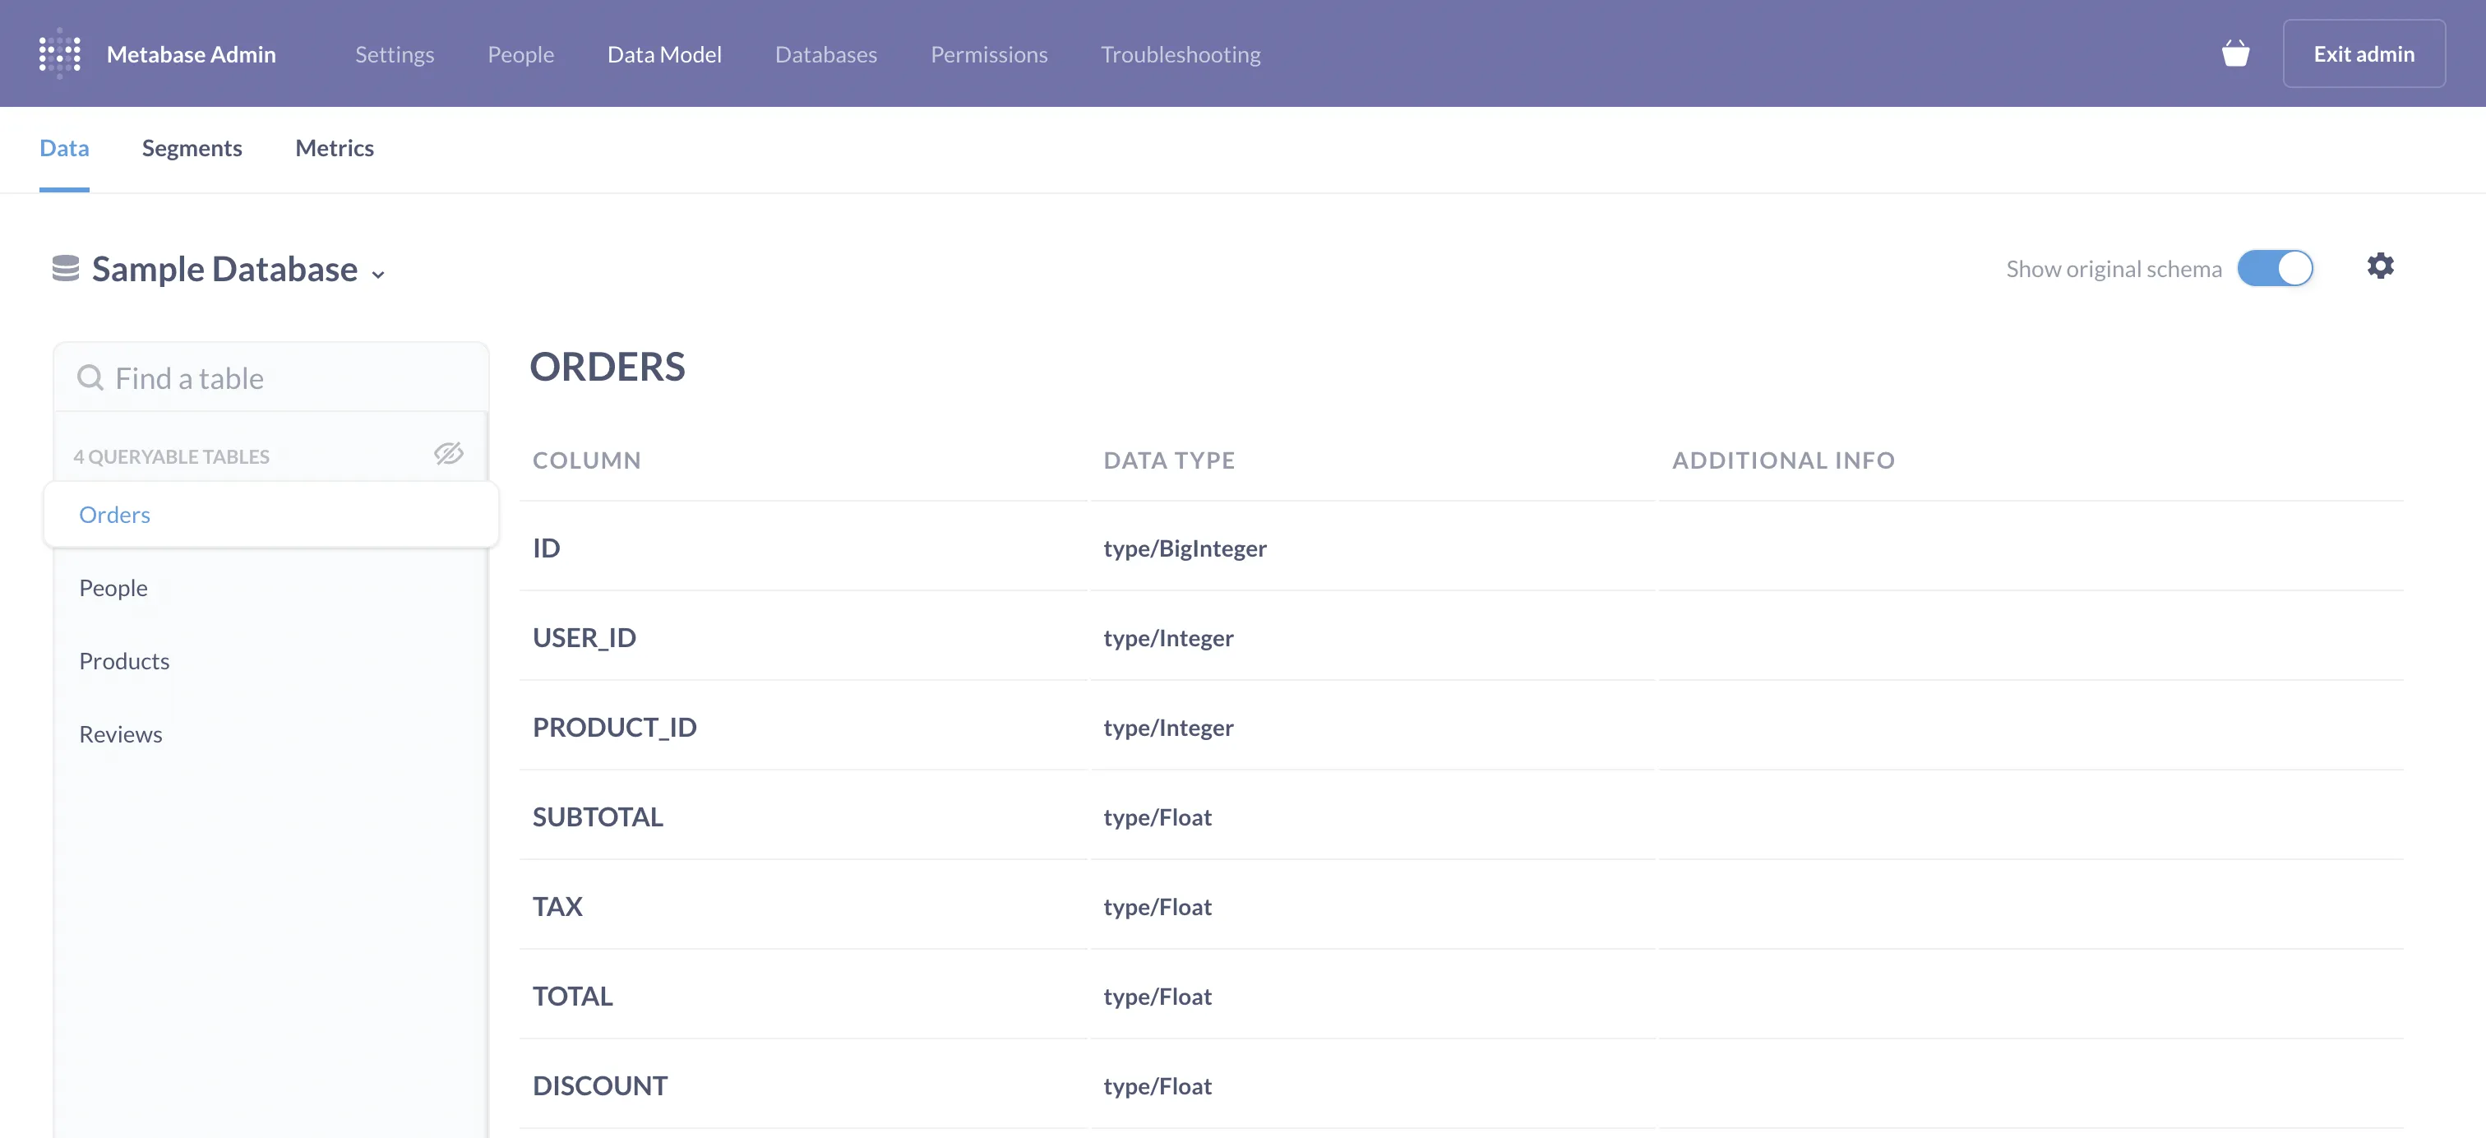Expand the Sample Database dropdown chevron
2486x1138 pixels.
378,275
